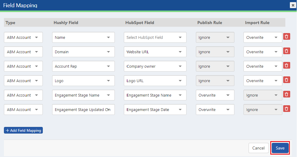Open Publish Rule dropdown for Engagement Stage Date

point(215,109)
